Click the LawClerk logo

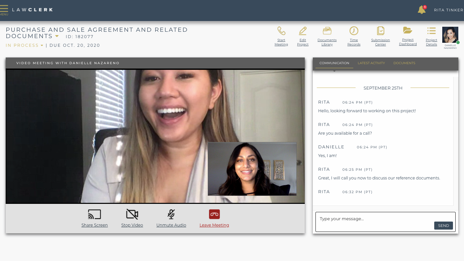click(x=32, y=10)
